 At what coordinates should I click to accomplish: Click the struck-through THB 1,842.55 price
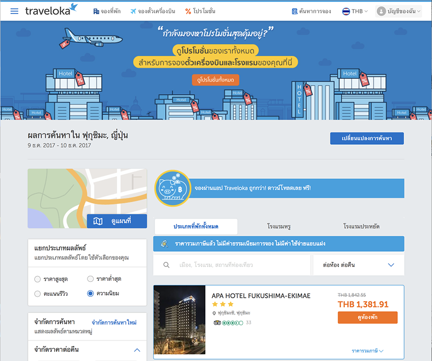coord(352,295)
